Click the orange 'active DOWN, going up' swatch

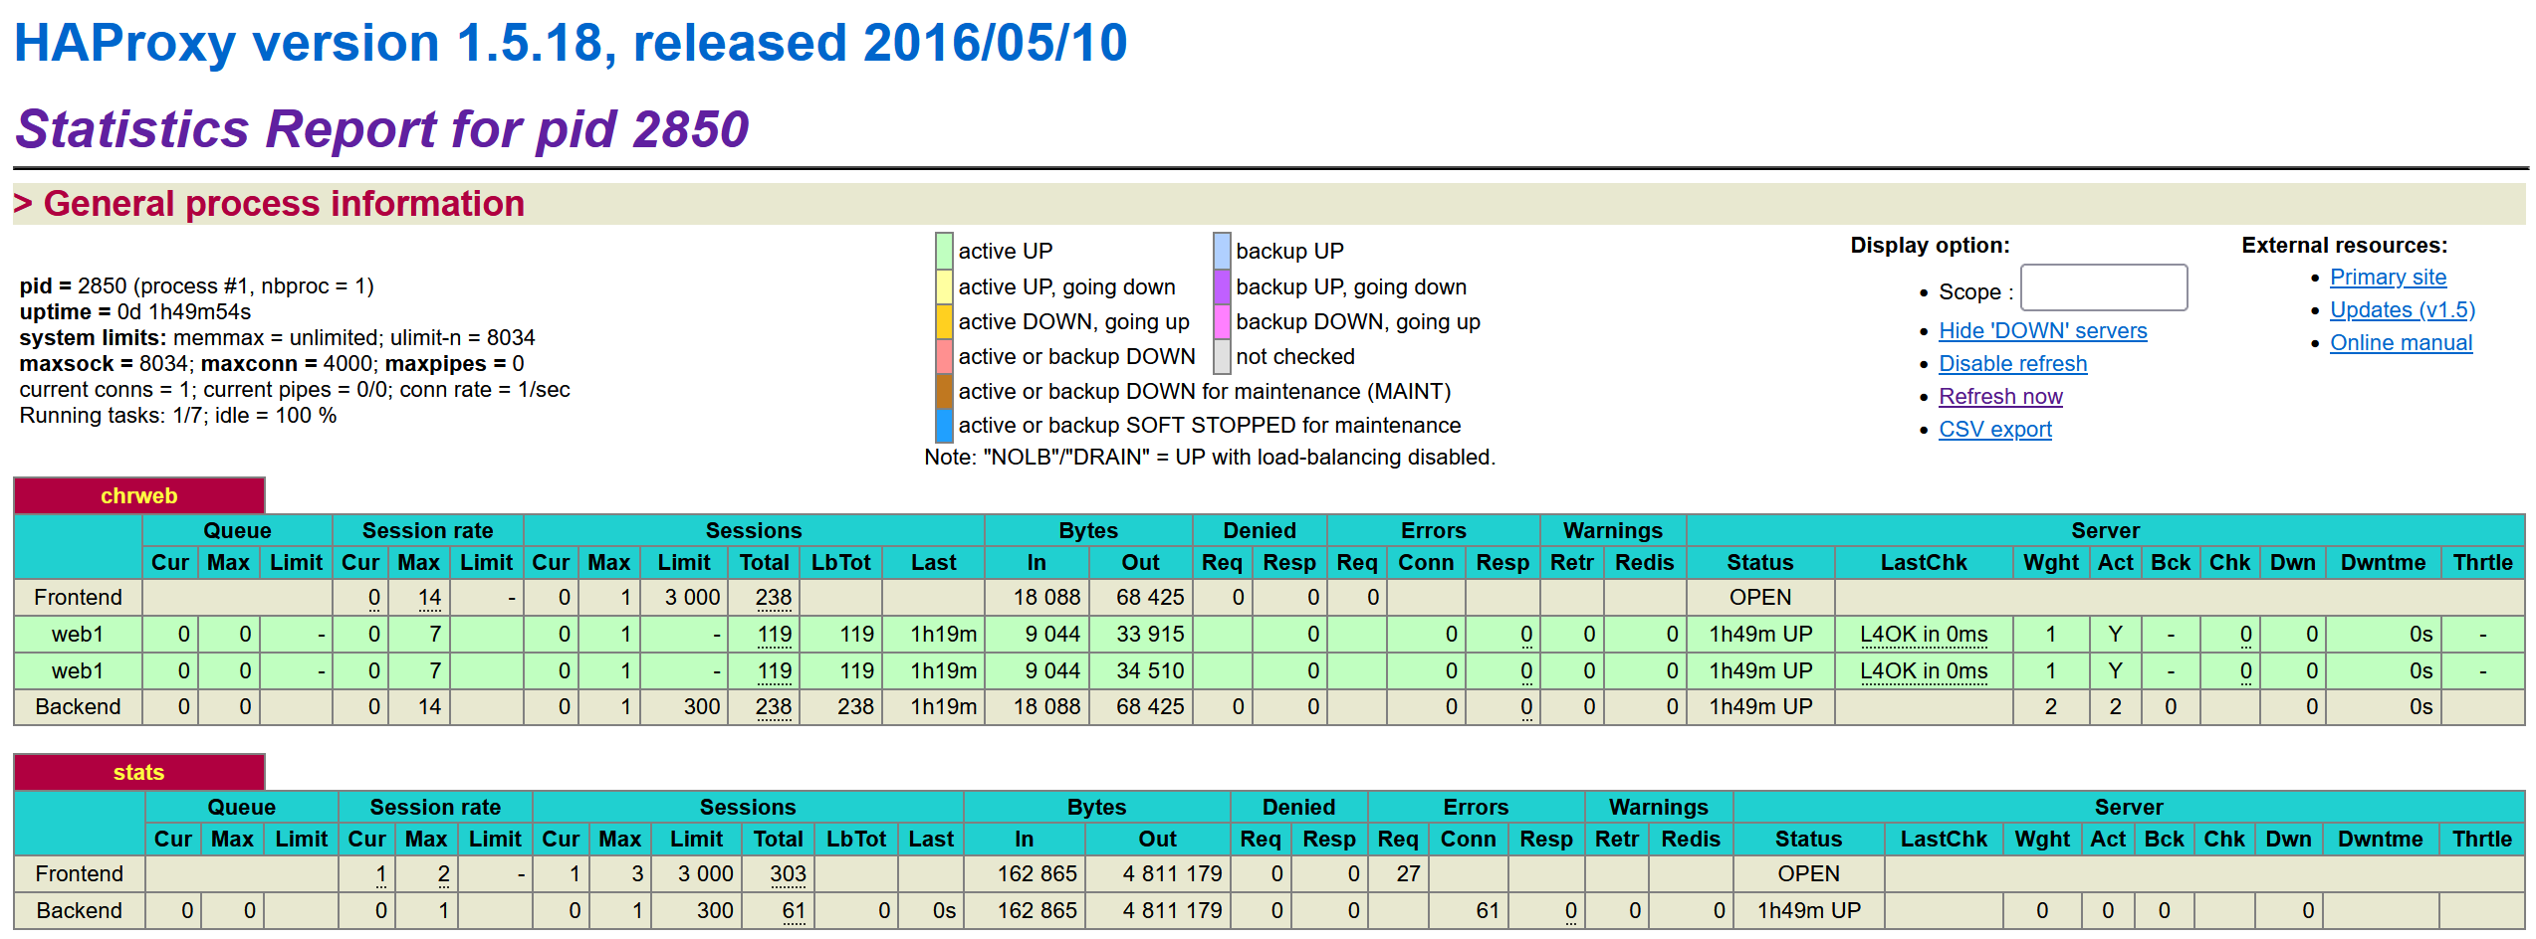click(944, 321)
